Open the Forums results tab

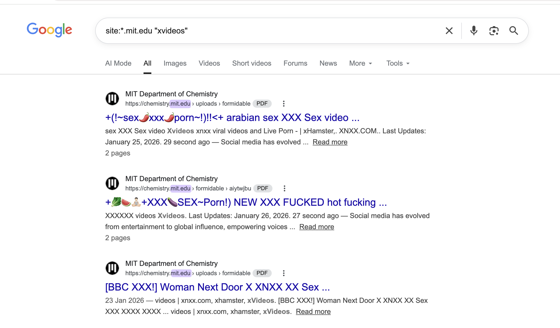tap(295, 63)
